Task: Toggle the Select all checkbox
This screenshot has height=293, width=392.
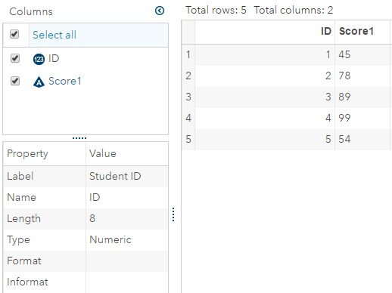Action: click(14, 34)
